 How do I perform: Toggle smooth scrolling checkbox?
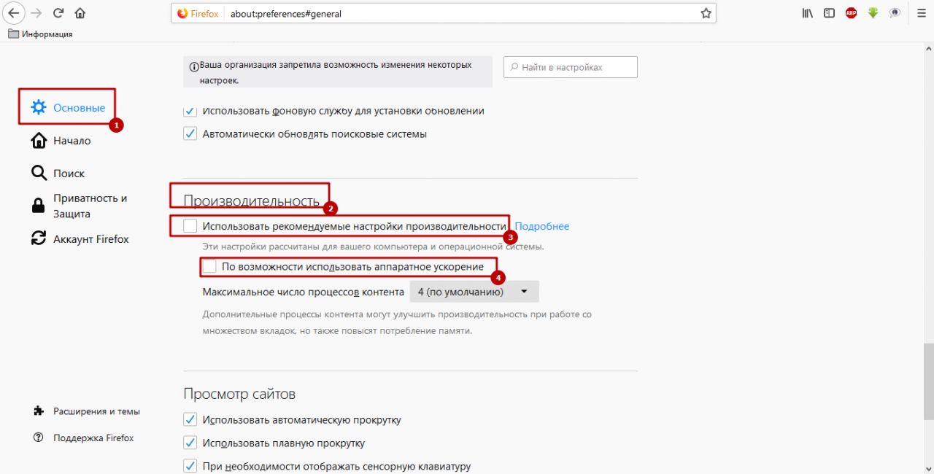[x=190, y=443]
